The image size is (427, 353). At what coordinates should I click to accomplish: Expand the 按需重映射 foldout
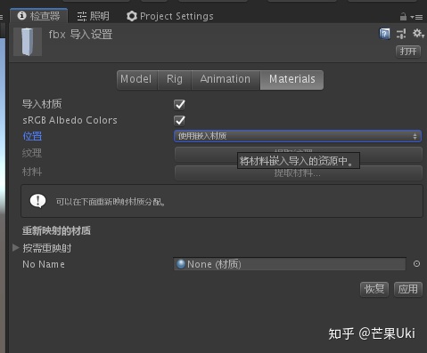click(x=15, y=247)
